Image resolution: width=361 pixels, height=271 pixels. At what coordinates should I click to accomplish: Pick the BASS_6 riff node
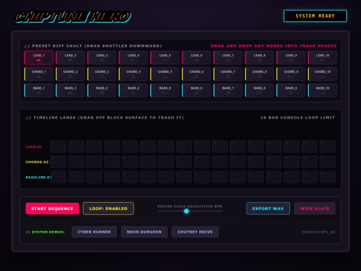tap(197, 90)
